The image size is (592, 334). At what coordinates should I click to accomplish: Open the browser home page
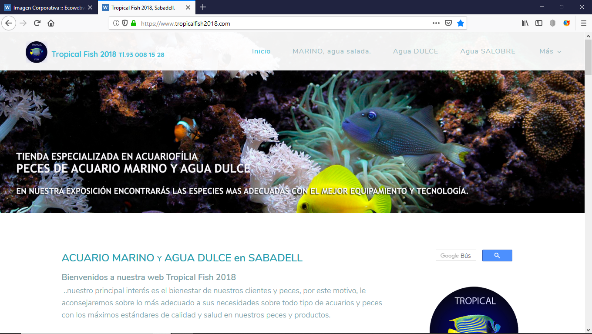(x=51, y=23)
